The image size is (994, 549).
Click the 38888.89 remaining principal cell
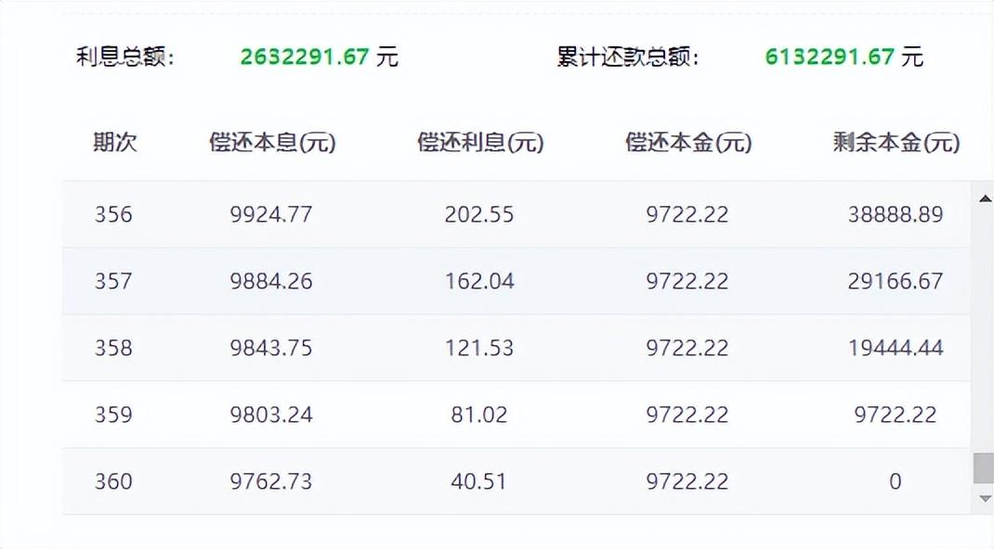click(x=896, y=214)
